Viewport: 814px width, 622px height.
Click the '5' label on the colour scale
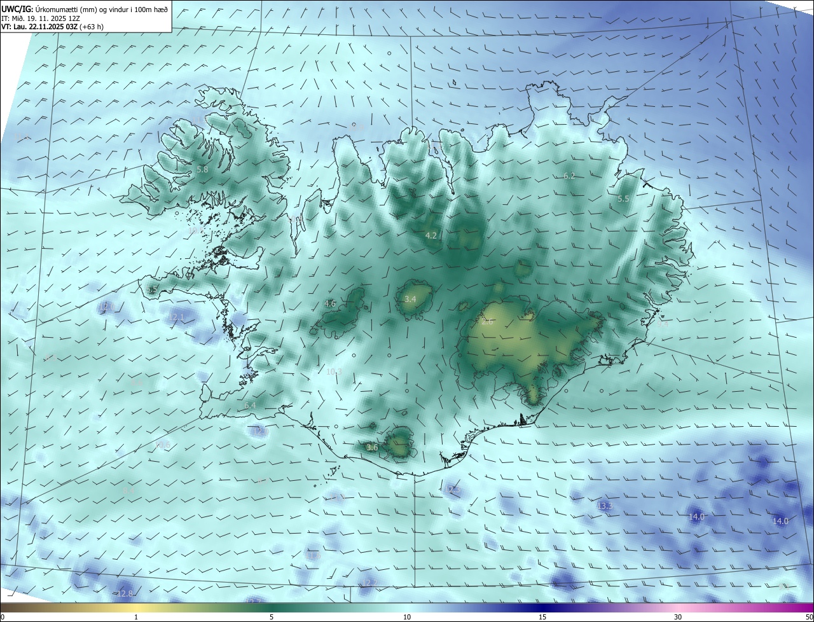272,617
